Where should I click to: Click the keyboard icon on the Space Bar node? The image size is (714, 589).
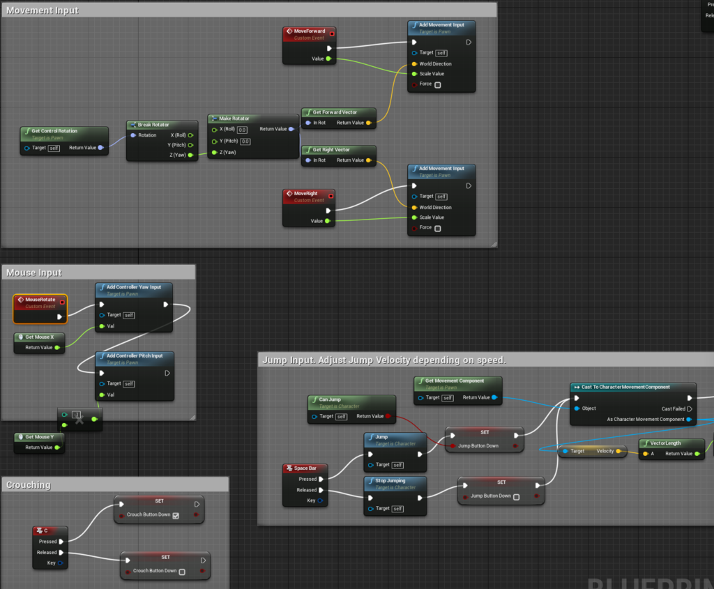[289, 468]
